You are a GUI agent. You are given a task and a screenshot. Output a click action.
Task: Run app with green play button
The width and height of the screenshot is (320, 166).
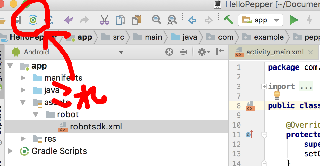(x=294, y=20)
